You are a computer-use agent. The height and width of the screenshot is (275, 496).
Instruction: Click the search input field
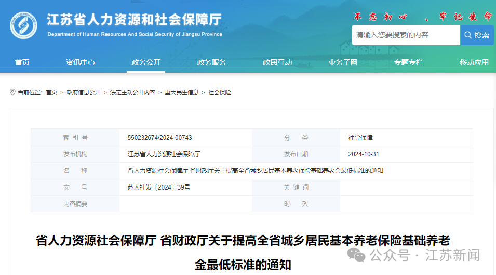406,35
